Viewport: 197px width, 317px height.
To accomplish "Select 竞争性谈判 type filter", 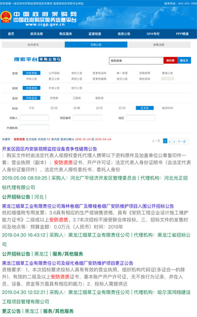I will pos(99,73).
